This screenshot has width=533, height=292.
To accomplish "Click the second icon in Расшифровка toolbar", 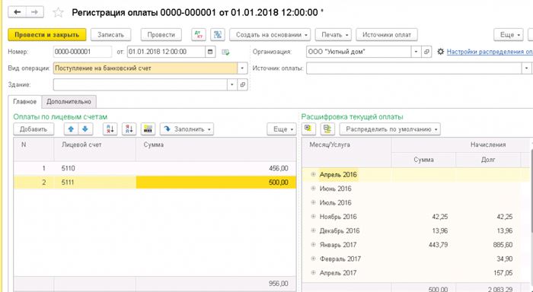I will pyautogui.click(x=327, y=129).
